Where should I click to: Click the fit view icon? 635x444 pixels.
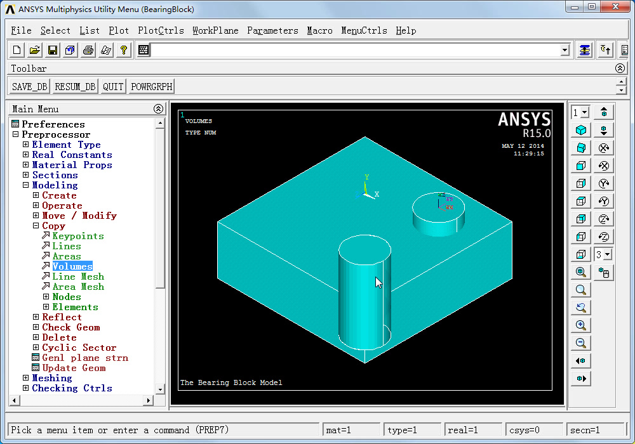point(581,271)
